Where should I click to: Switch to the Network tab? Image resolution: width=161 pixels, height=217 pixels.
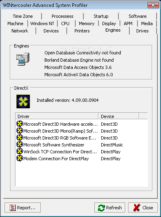20,31
